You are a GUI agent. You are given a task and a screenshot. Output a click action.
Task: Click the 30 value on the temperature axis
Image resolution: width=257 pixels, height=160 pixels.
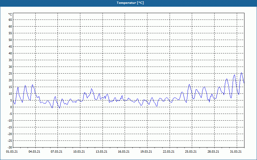(10, 67)
